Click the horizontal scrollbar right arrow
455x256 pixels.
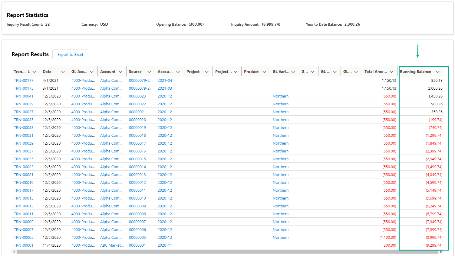point(441,251)
